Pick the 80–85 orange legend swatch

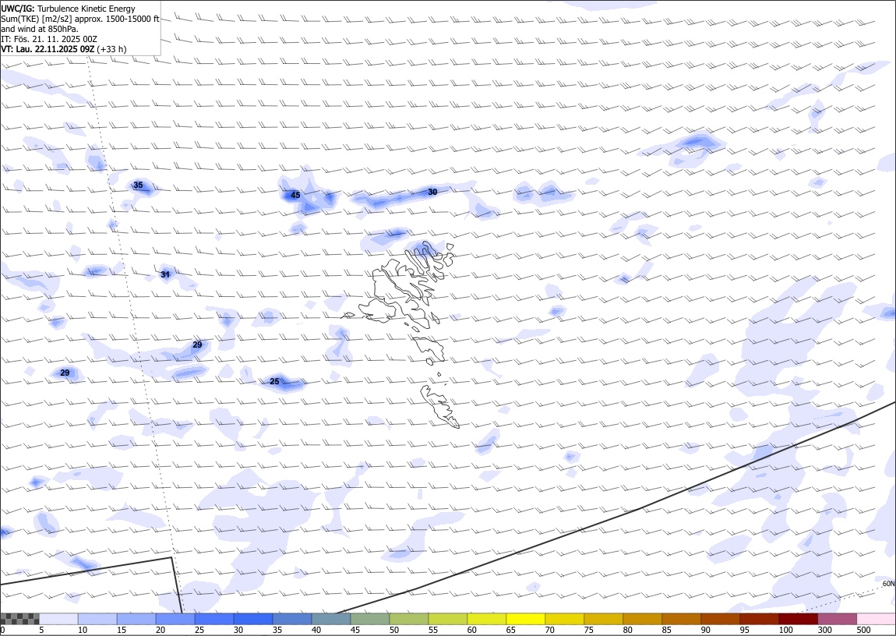pyautogui.click(x=642, y=619)
